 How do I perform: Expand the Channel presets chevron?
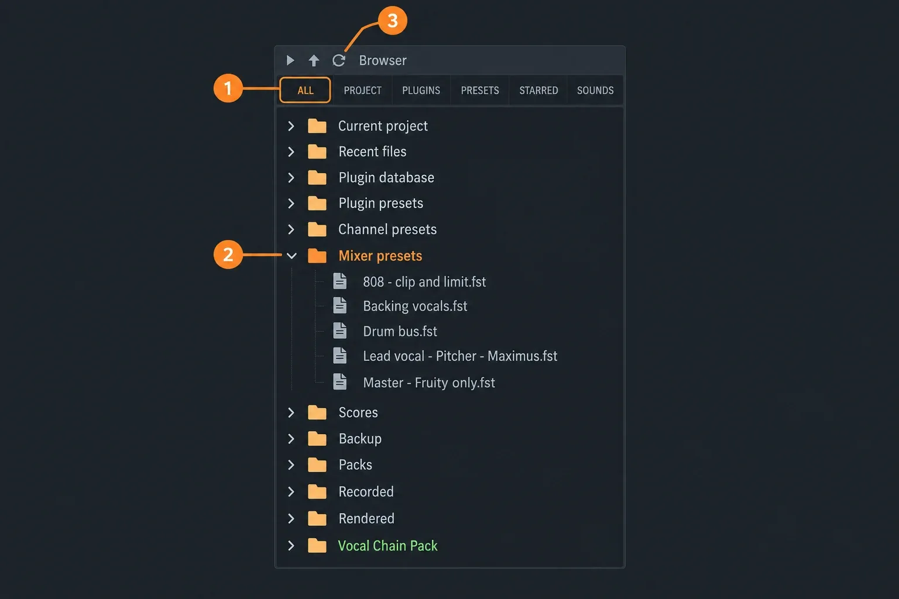[291, 229]
